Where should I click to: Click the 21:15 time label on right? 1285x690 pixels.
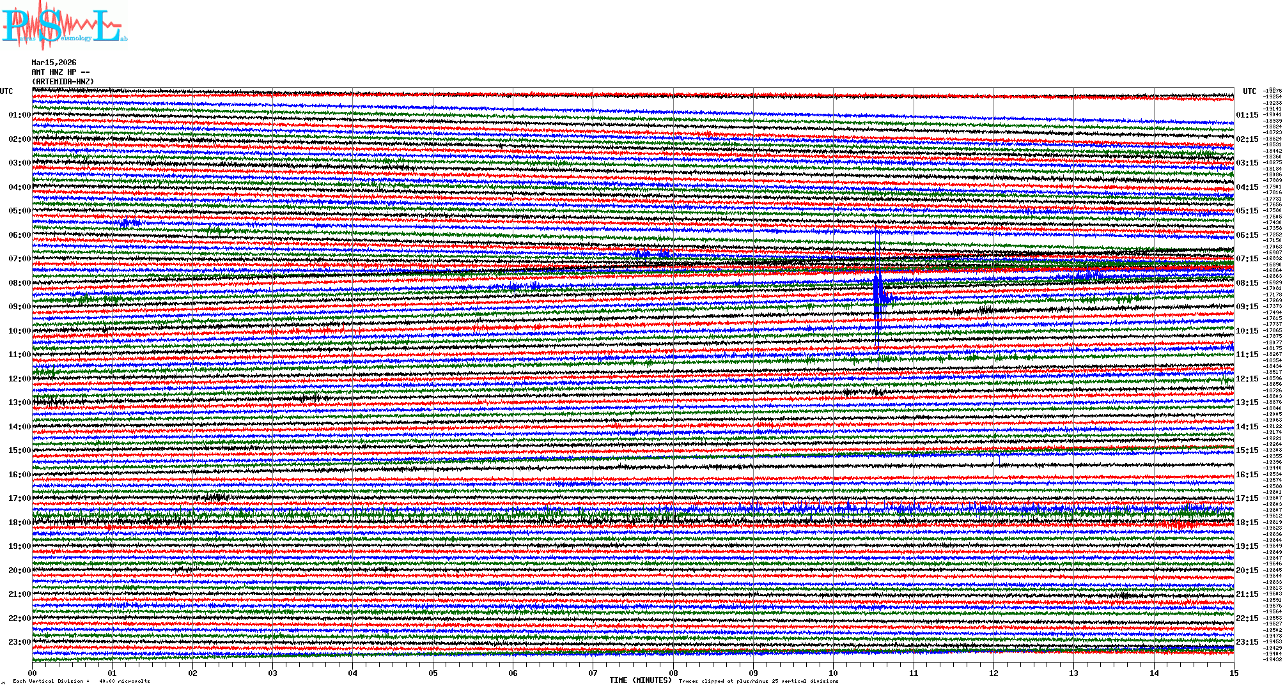[1247, 594]
